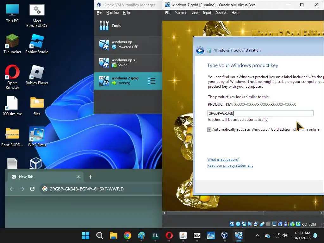Open the files folder on desktop

point(37,106)
